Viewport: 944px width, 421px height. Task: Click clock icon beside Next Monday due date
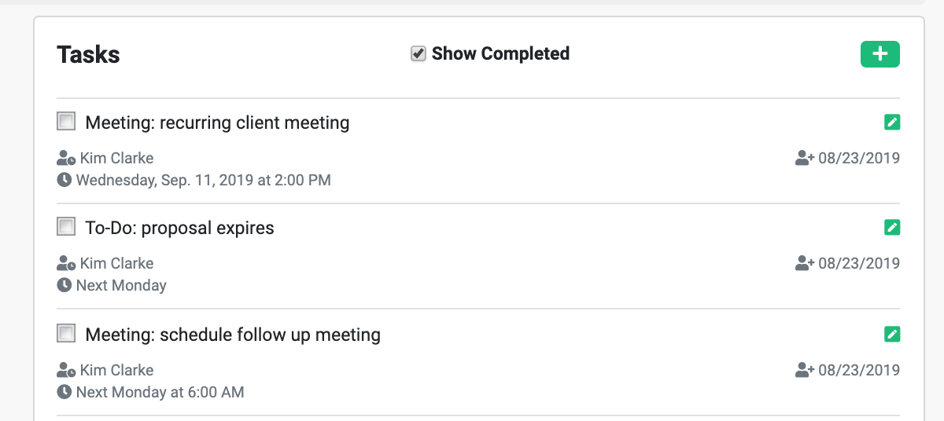tap(65, 285)
